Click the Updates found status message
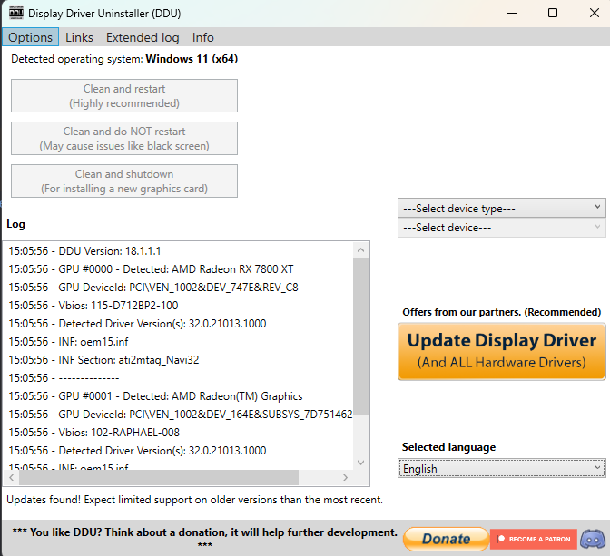The height and width of the screenshot is (556, 610). pyautogui.click(x=194, y=500)
